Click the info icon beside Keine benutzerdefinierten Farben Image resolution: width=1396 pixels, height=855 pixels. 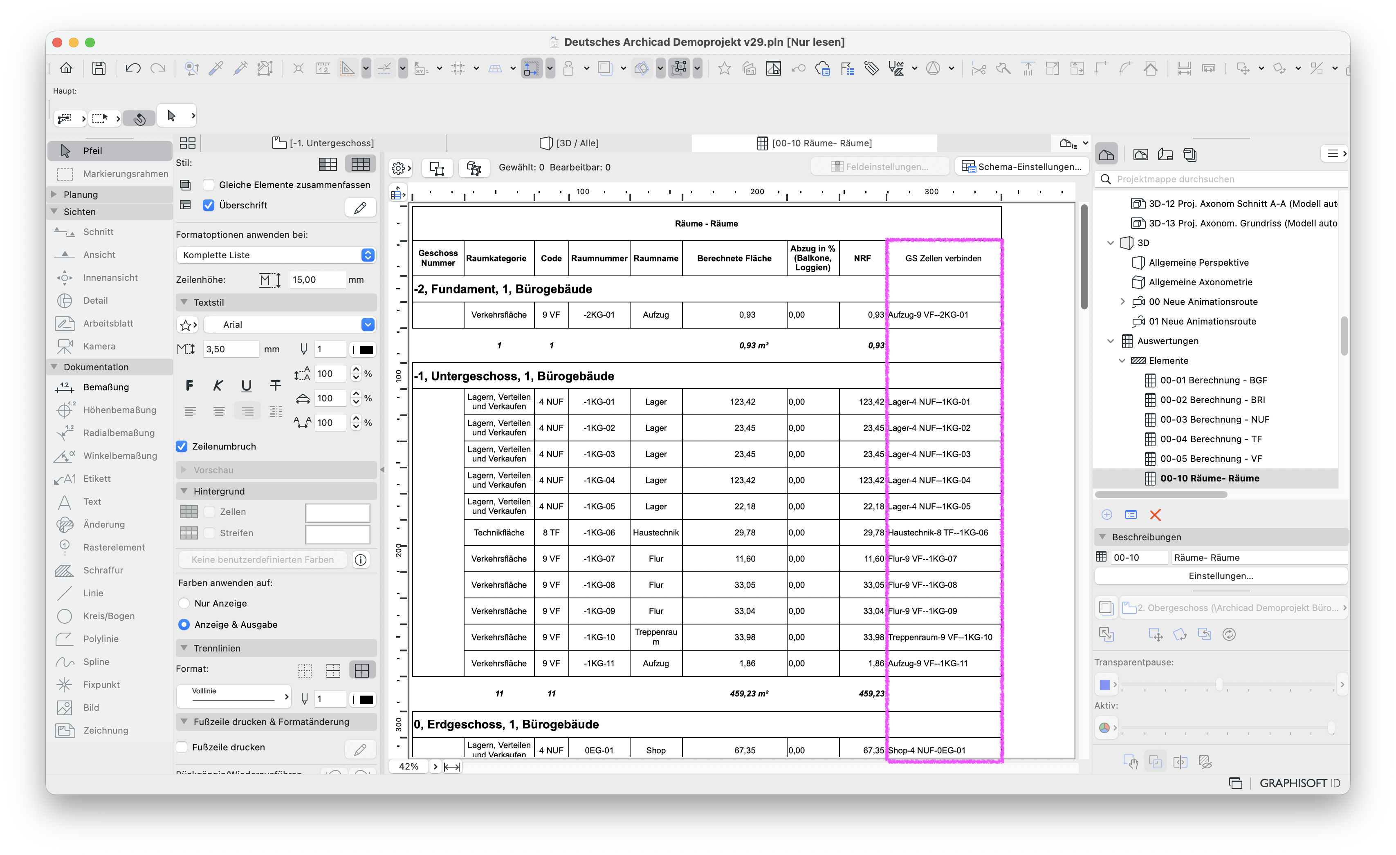tap(361, 560)
